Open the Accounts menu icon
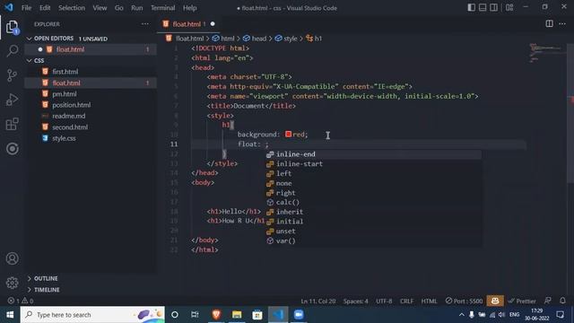 [12, 258]
